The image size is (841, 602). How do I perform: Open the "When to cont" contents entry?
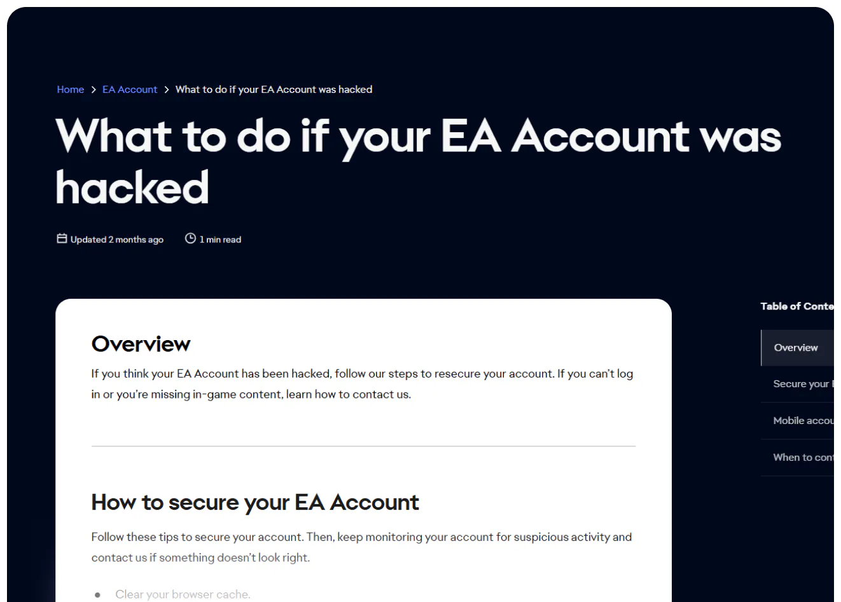(802, 458)
